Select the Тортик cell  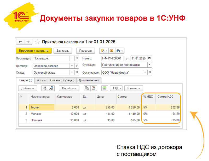coord(42,107)
